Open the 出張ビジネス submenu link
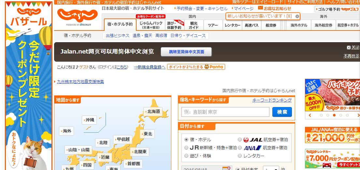 pyautogui.click(x=118, y=36)
